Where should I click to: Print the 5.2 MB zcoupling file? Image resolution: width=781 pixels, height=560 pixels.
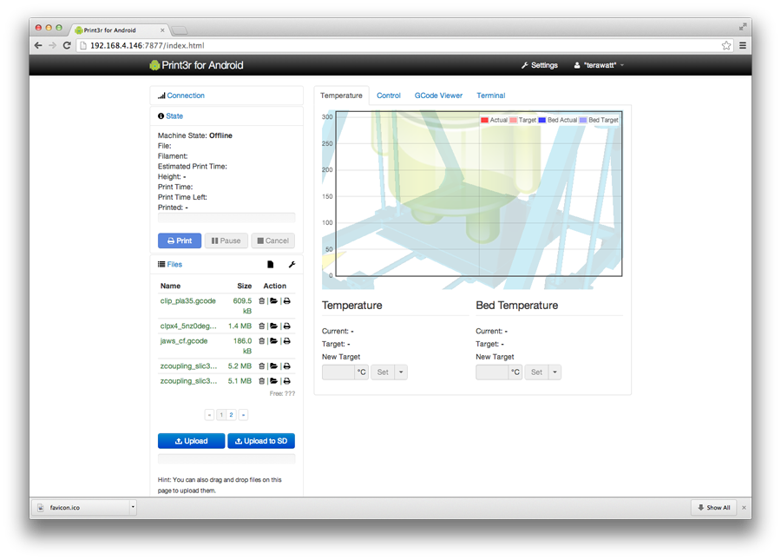coord(287,366)
